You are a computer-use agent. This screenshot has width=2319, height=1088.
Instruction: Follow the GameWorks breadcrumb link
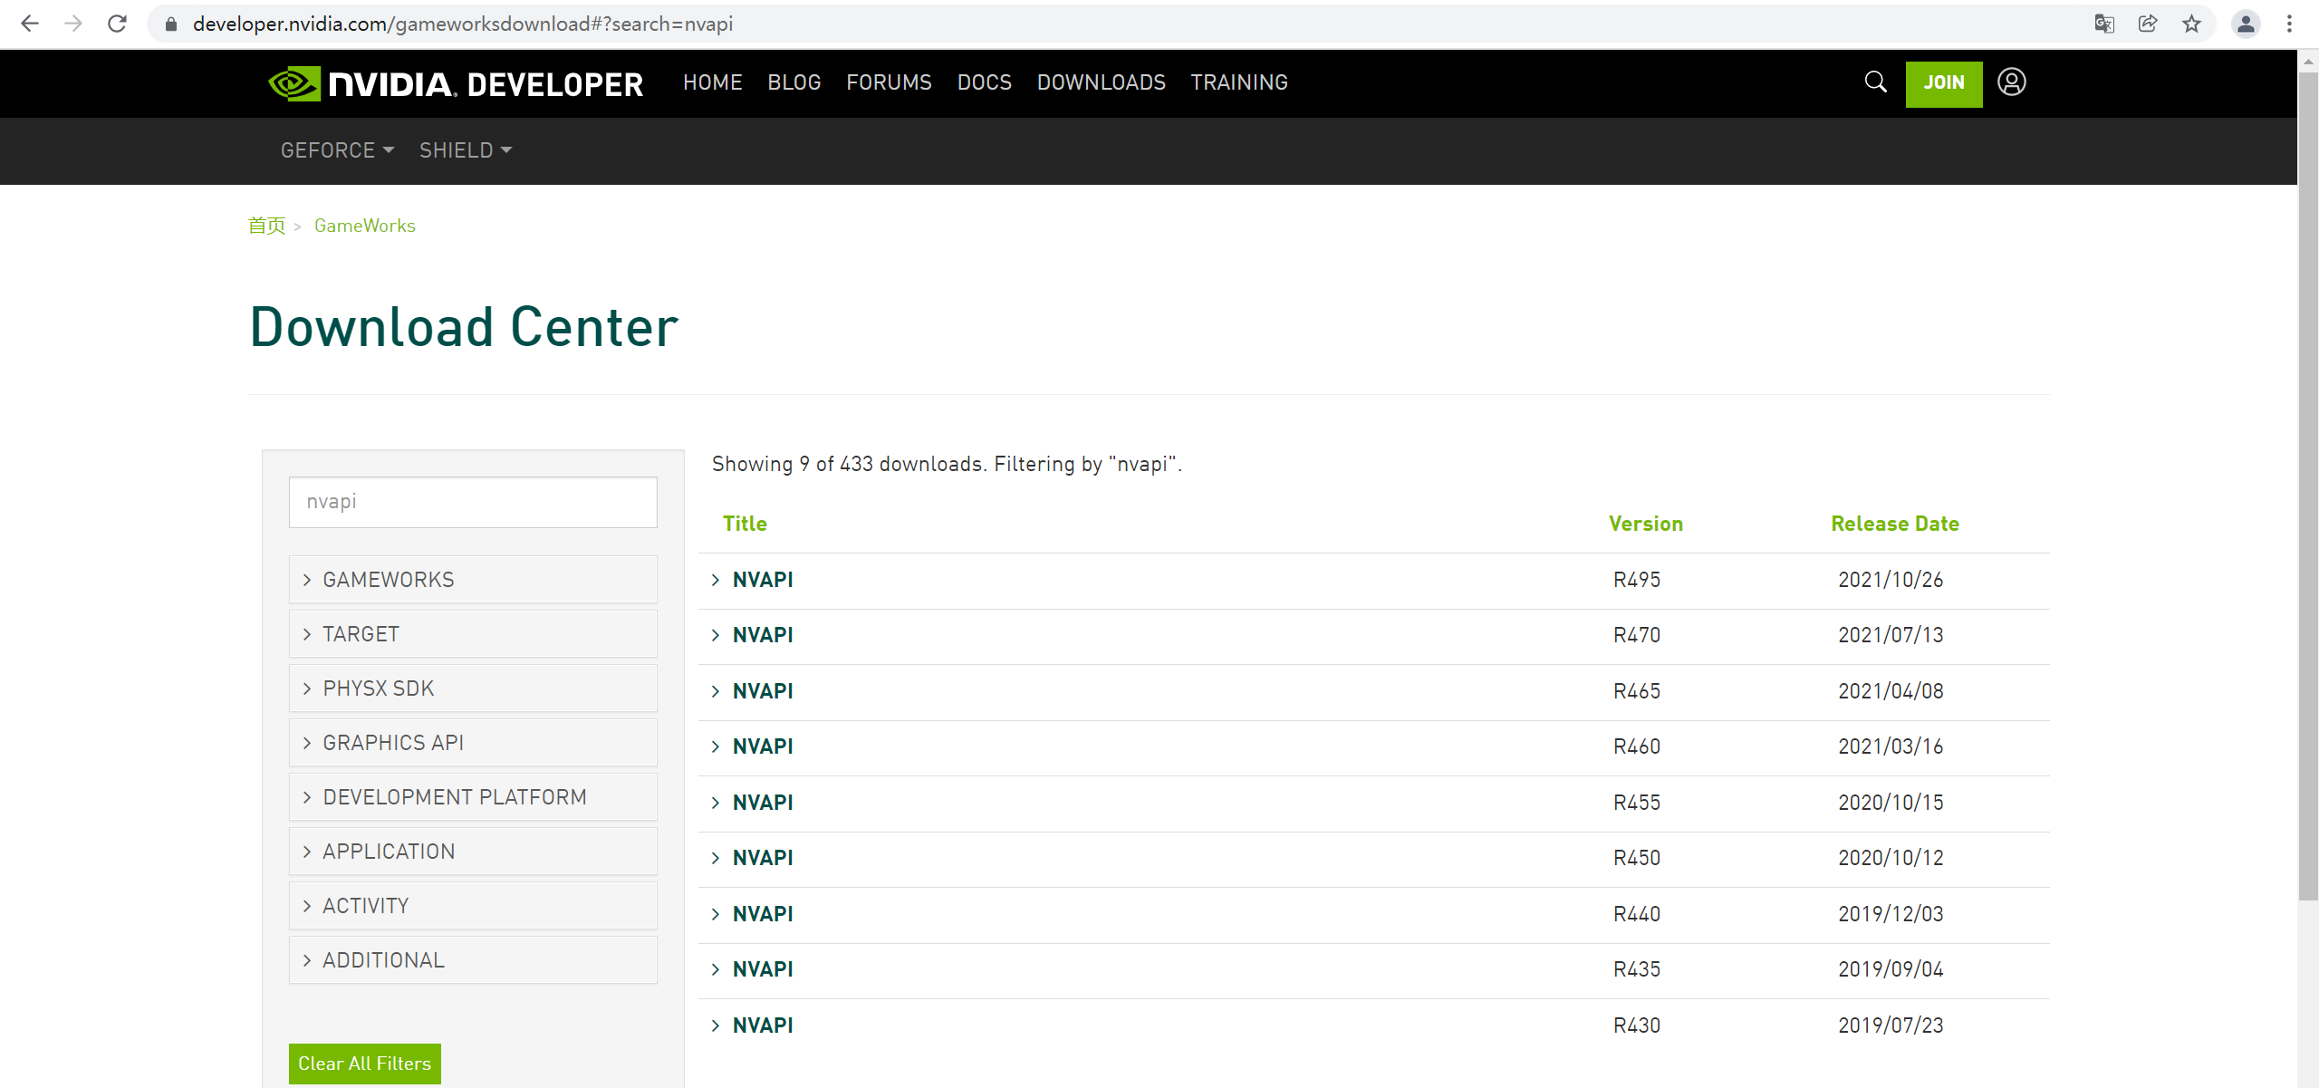click(x=364, y=226)
